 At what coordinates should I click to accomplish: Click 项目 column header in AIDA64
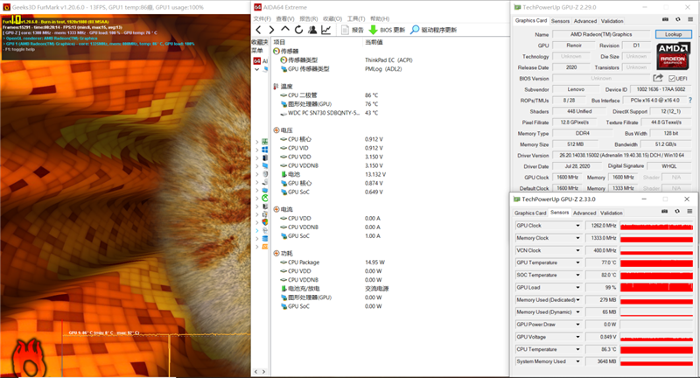279,42
